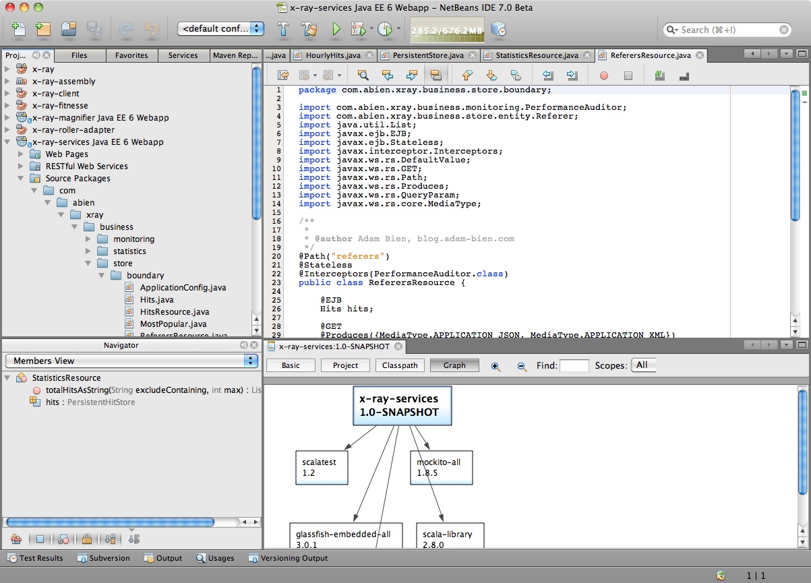This screenshot has width=811, height=583.
Task: Open the Test Results window button
Action: (35, 558)
